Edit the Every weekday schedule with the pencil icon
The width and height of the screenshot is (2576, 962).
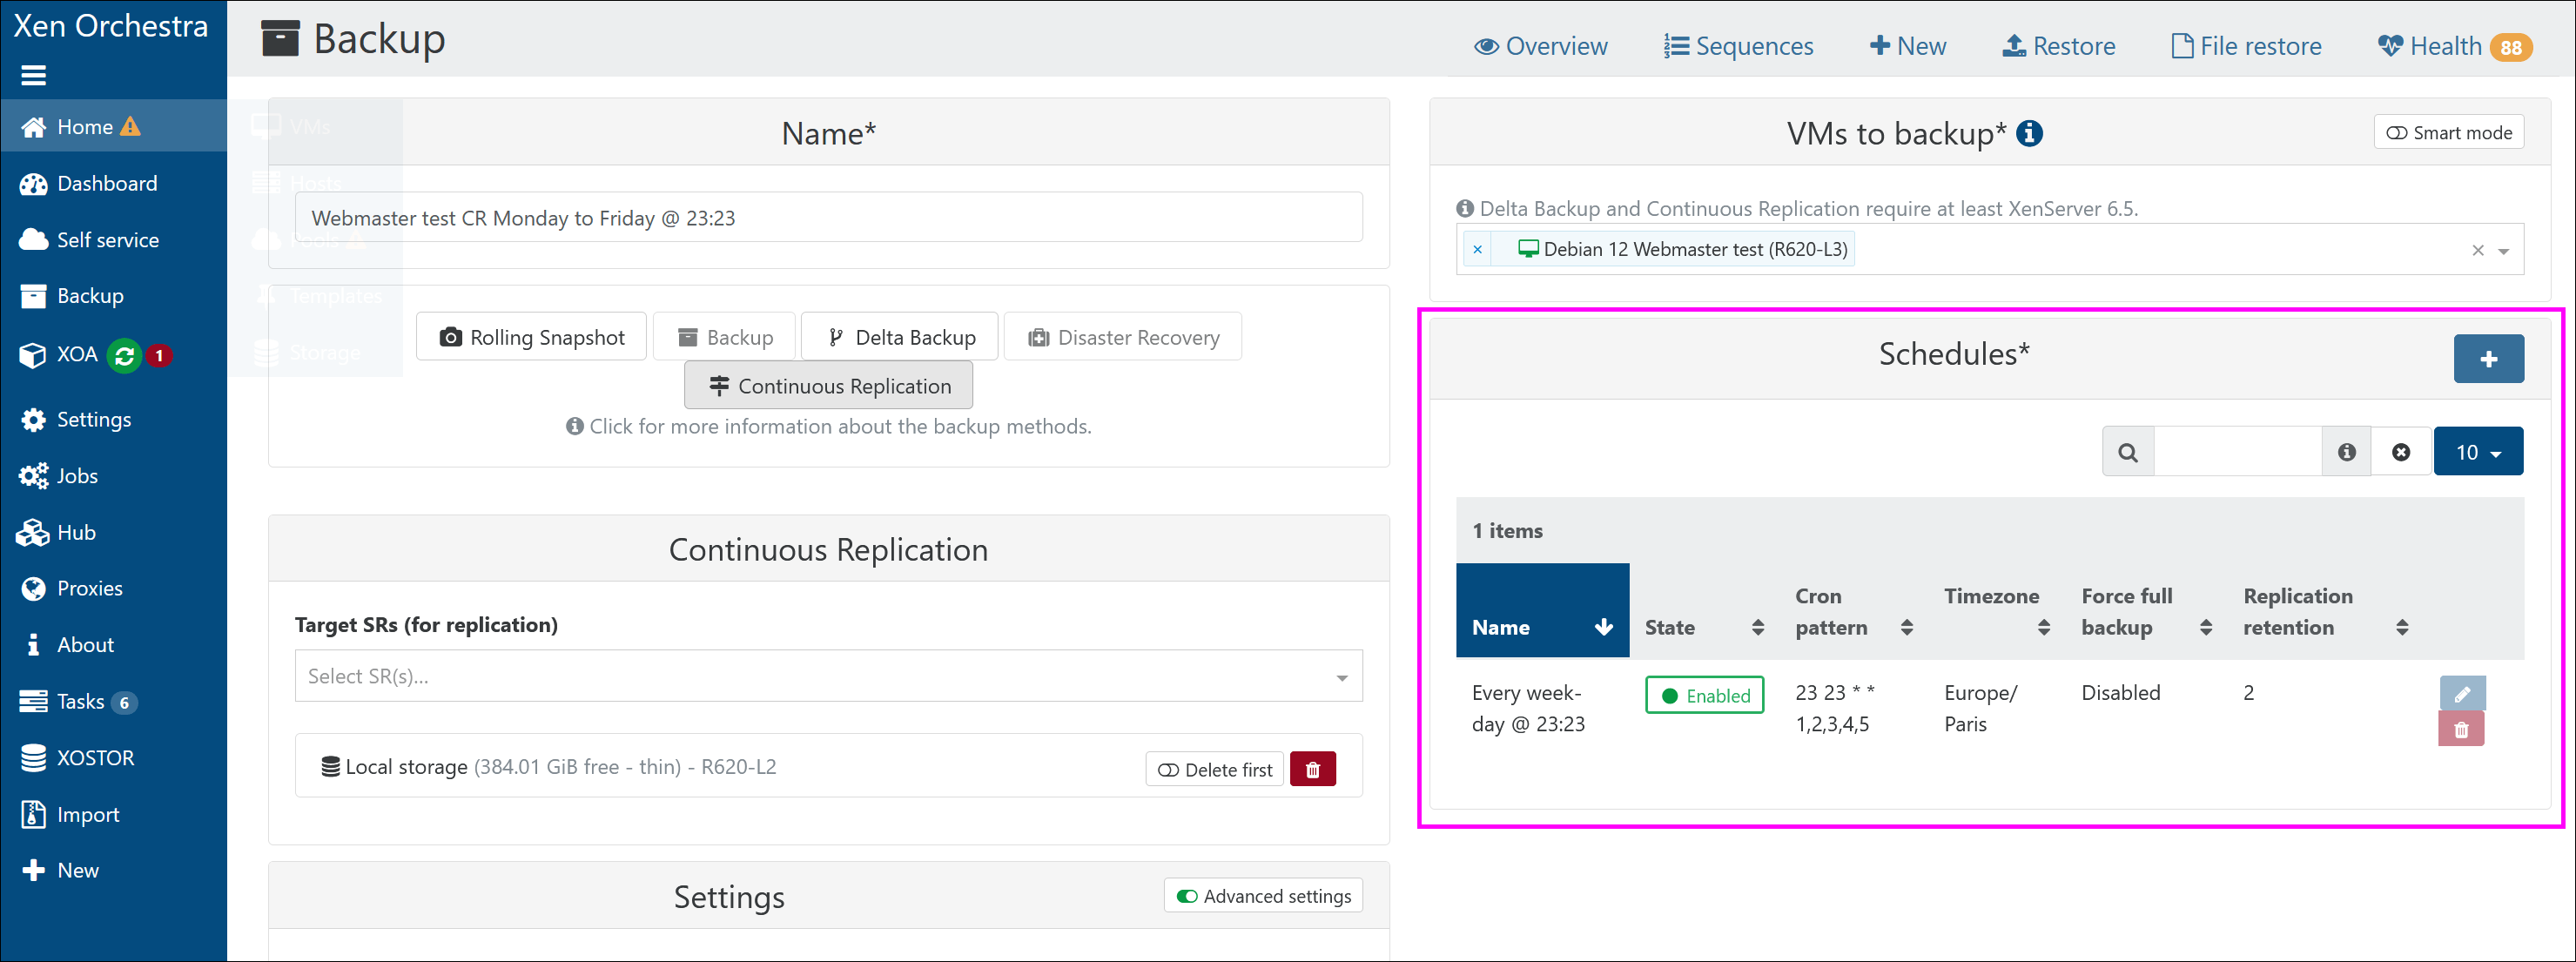(x=2462, y=693)
